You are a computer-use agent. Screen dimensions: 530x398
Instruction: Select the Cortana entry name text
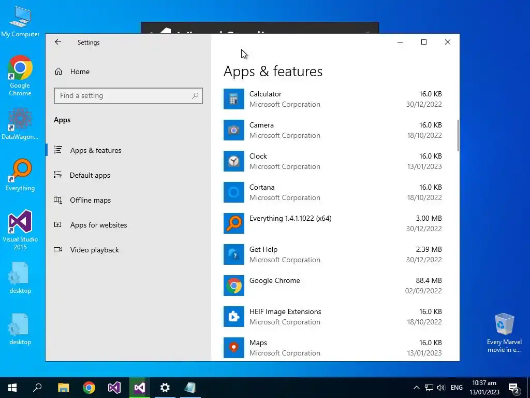point(262,188)
